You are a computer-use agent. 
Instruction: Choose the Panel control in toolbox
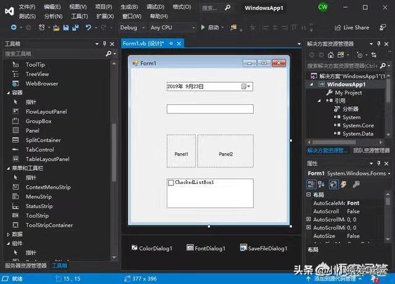click(33, 130)
